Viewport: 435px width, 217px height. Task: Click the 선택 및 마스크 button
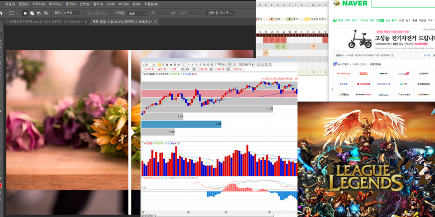pyautogui.click(x=220, y=13)
